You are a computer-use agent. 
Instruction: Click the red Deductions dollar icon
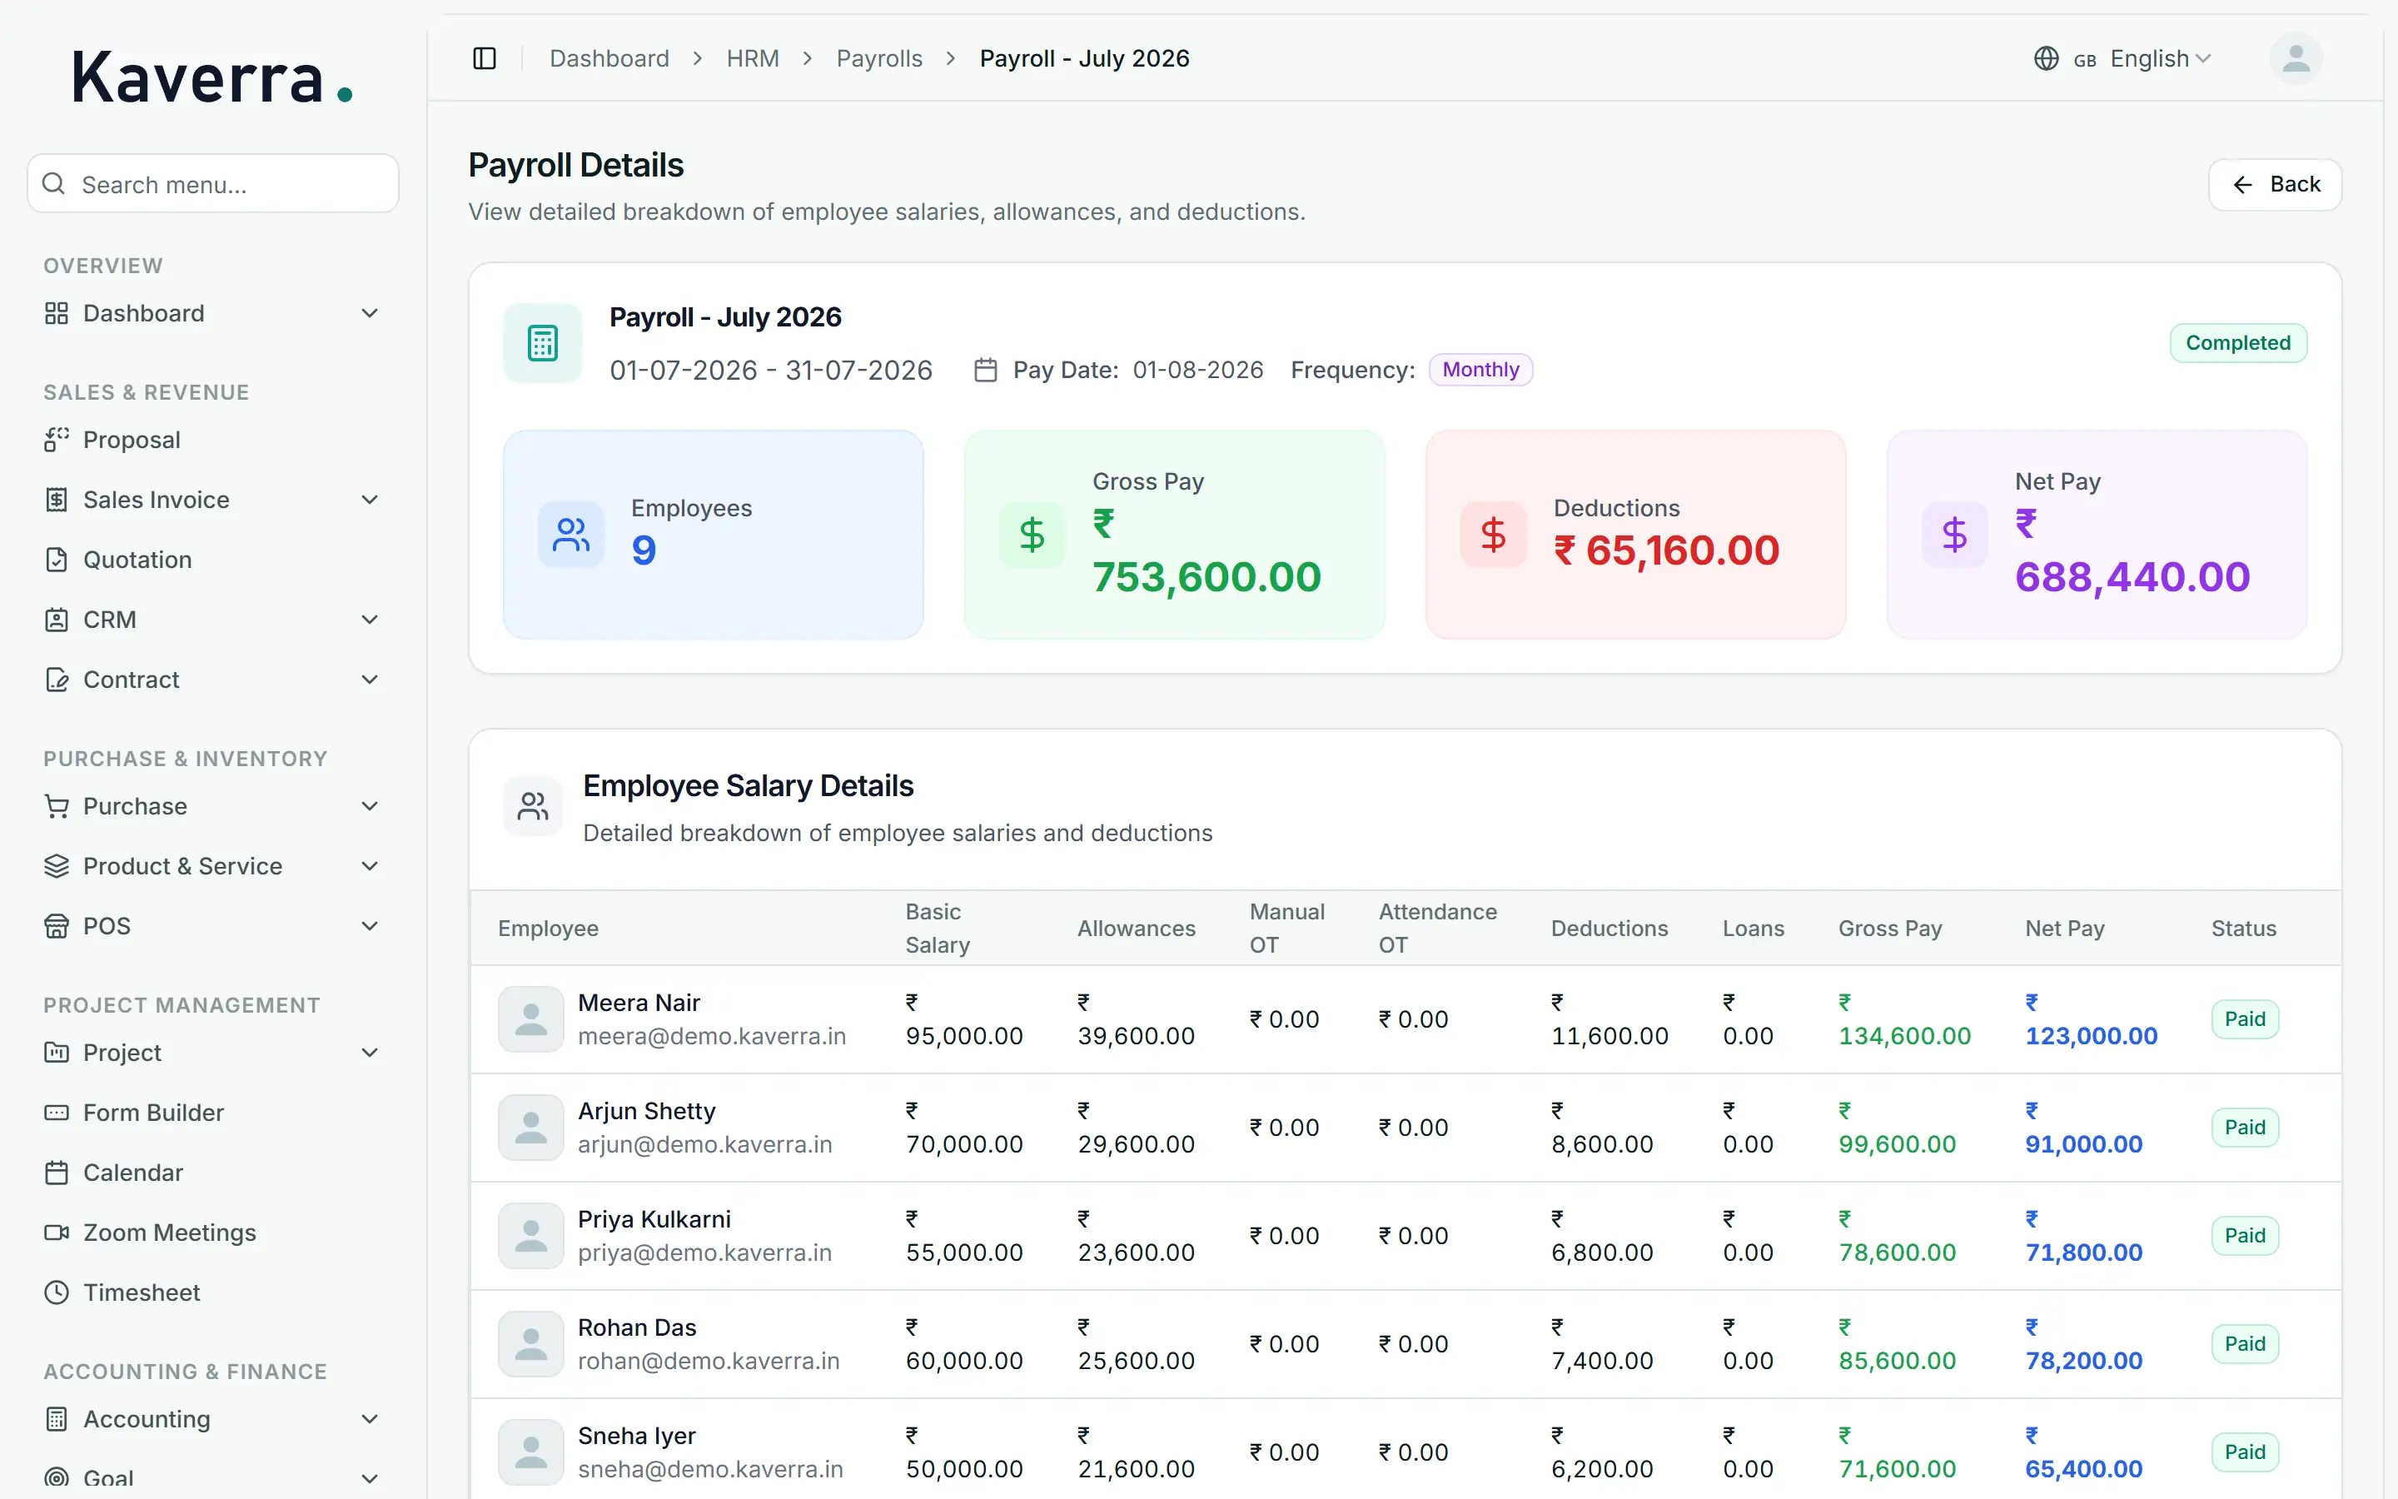[1493, 535]
